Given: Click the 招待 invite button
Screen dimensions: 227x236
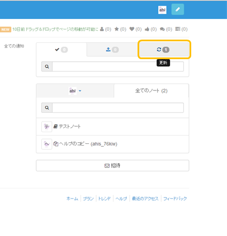Looking at the screenshot, I should (x=112, y=166).
